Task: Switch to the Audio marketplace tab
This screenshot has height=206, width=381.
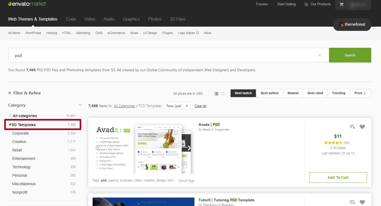Action: (x=109, y=19)
